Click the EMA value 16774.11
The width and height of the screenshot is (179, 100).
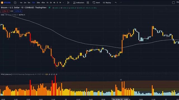click(22, 15)
